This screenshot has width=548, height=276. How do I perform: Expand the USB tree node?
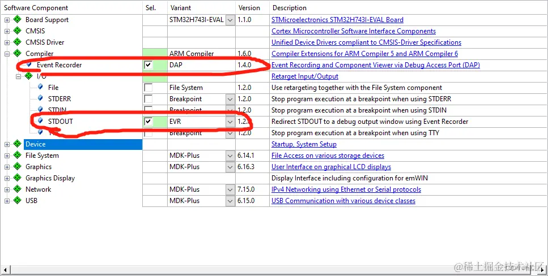point(7,201)
